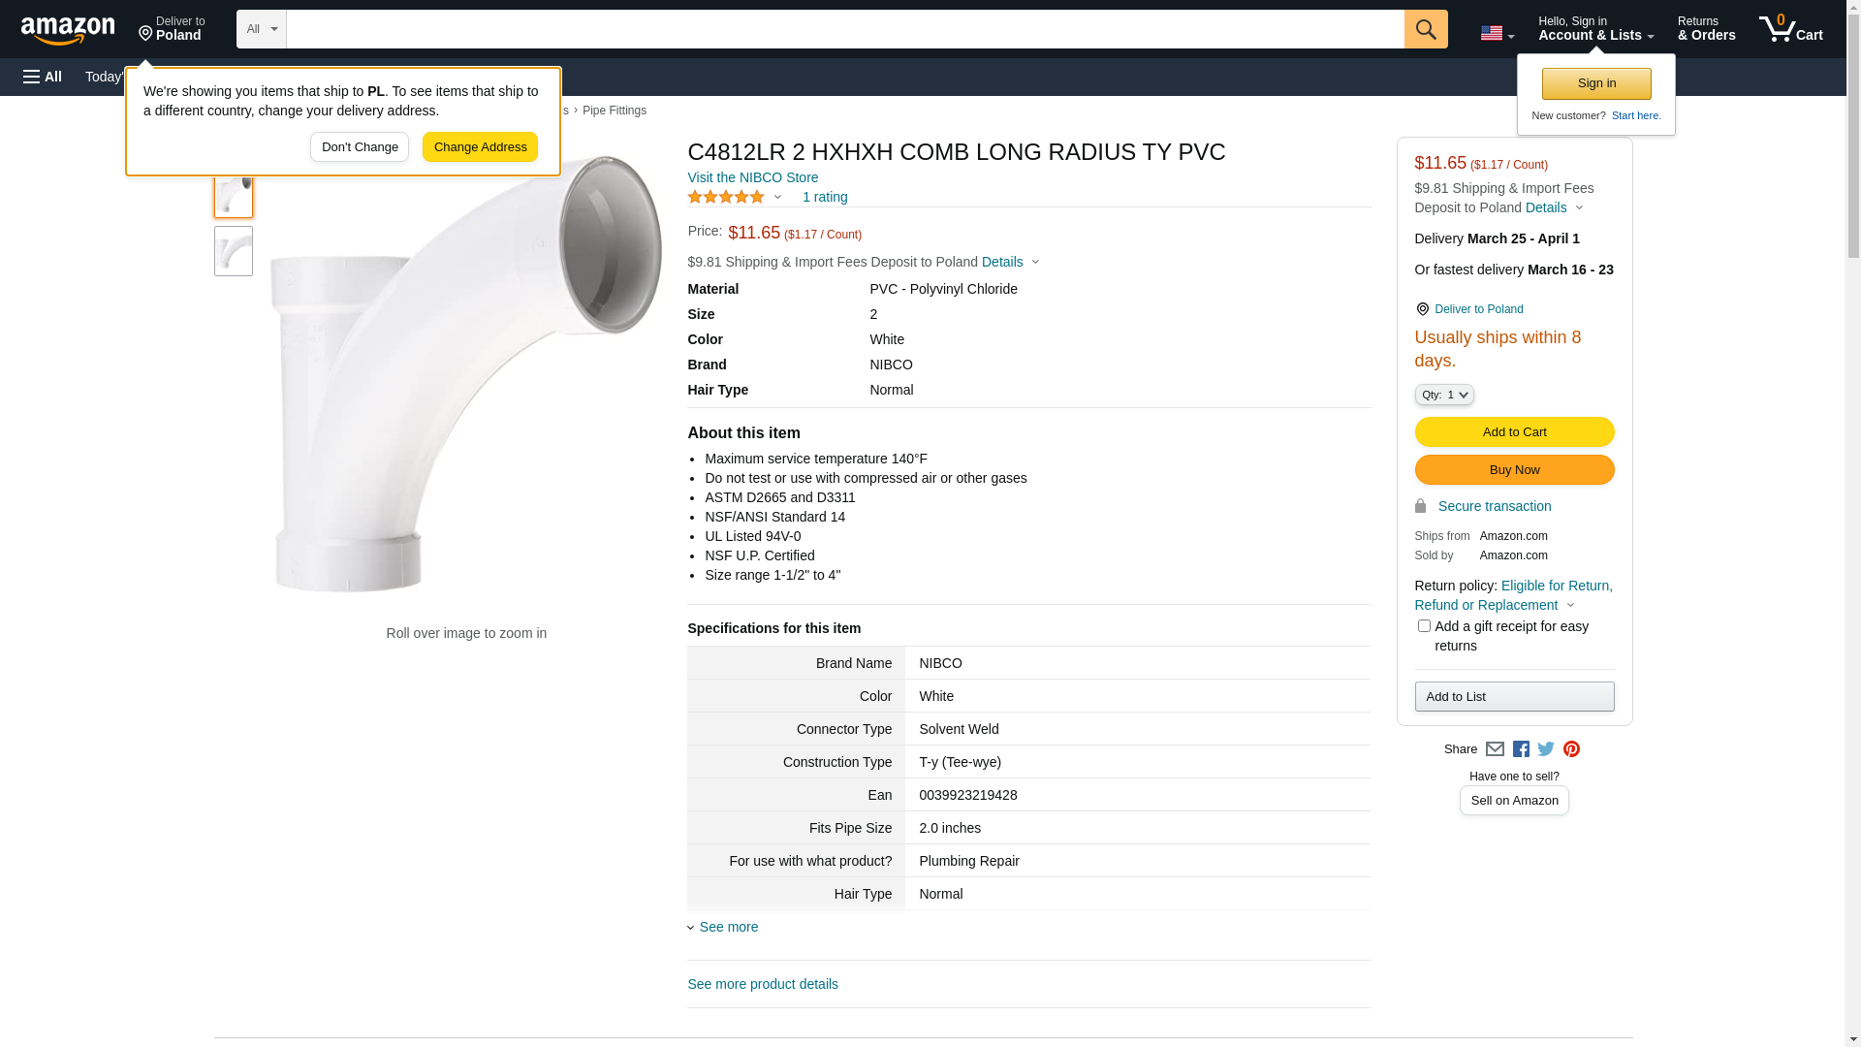Expand See more specifications
Screen dimensions: 1861x1047
(x=728, y=927)
